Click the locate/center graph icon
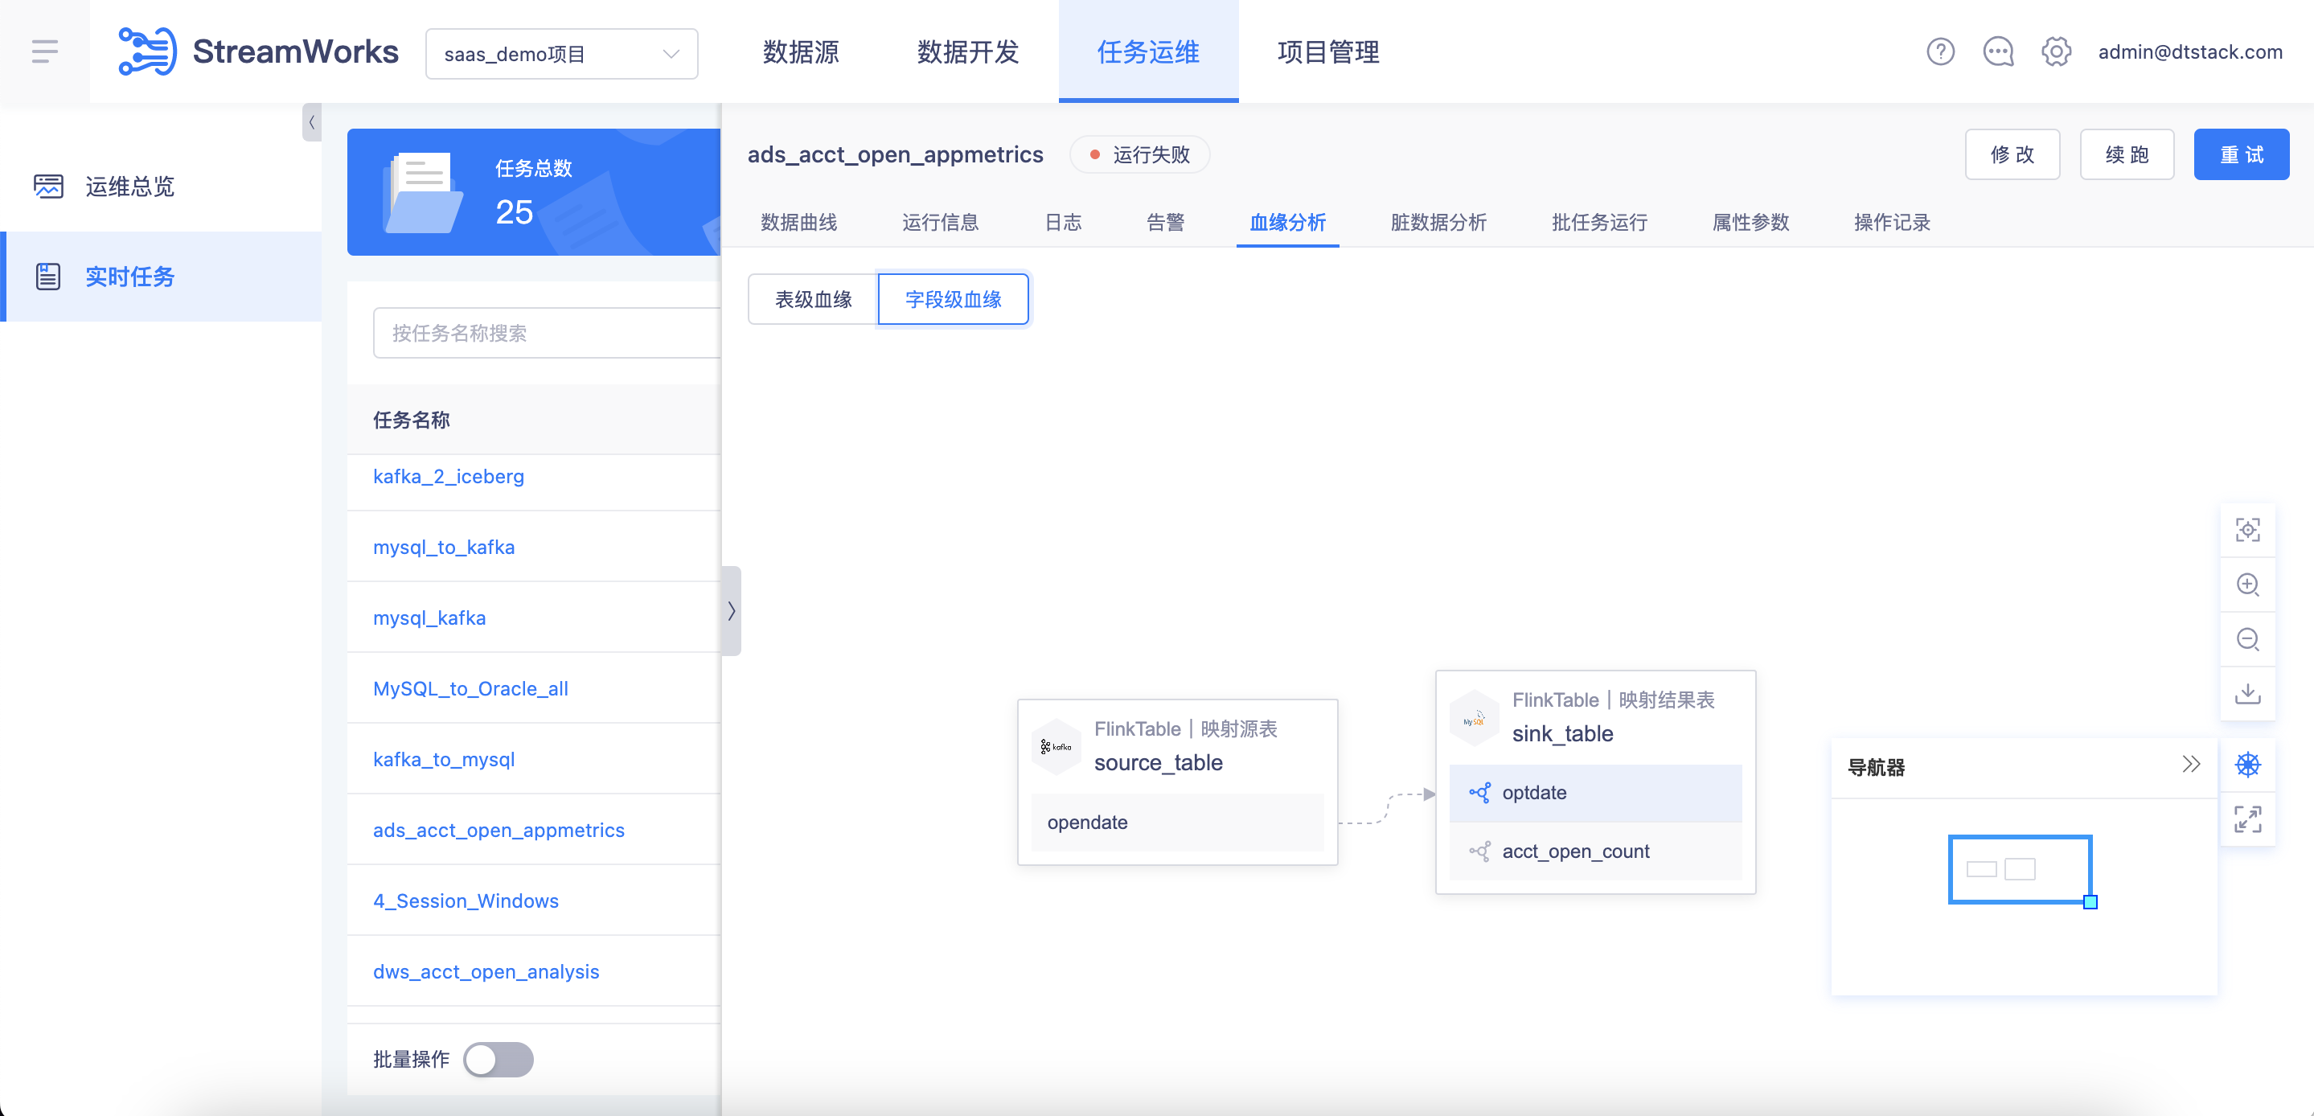Screen dimensions: 2314x1116 2247,530
